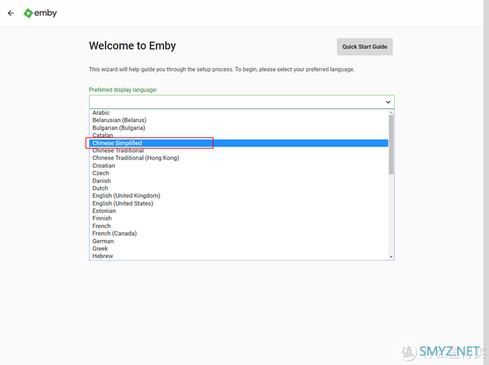Click the list scrollbar up arrow
Screen dimensions: 489x365
(x=391, y=112)
